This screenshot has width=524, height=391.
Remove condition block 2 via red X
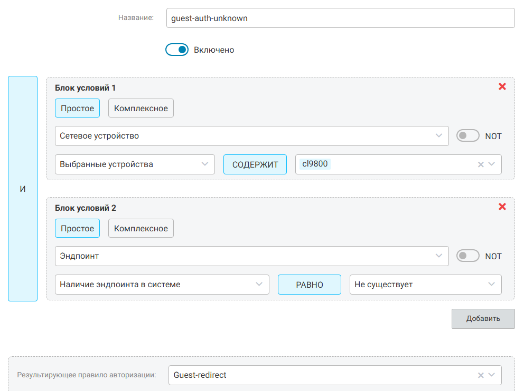coord(502,207)
